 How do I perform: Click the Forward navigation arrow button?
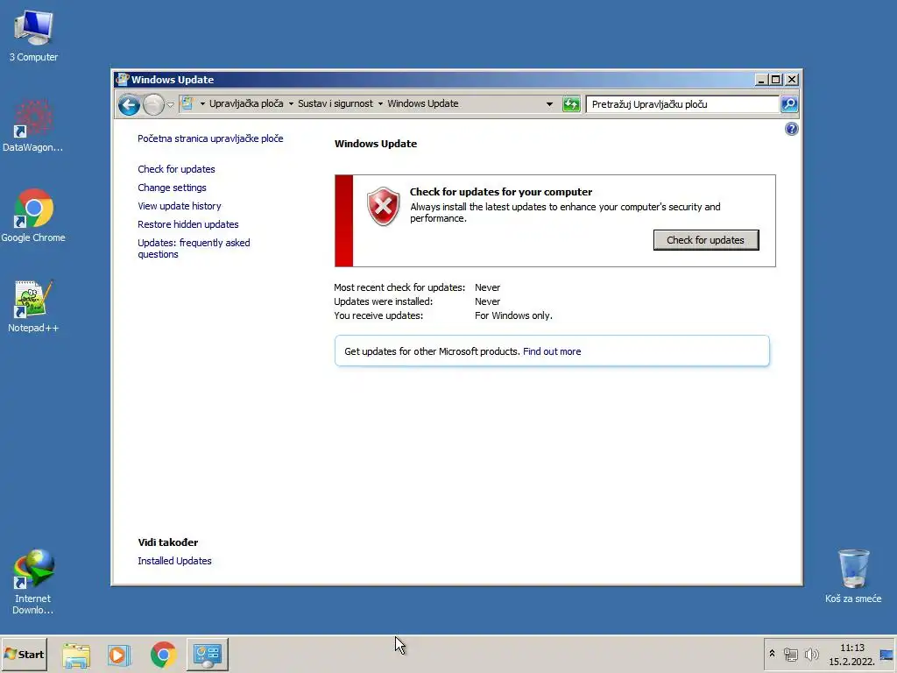click(x=153, y=105)
